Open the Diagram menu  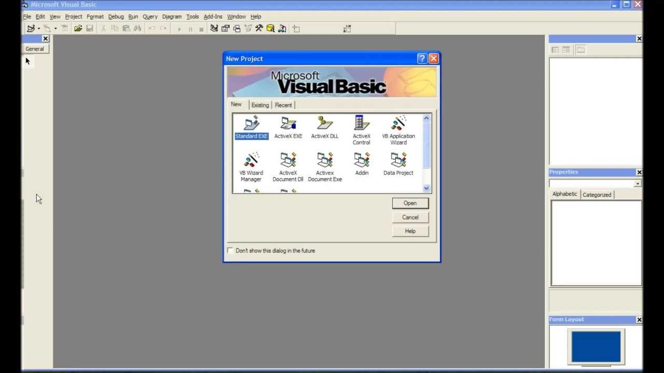172,17
